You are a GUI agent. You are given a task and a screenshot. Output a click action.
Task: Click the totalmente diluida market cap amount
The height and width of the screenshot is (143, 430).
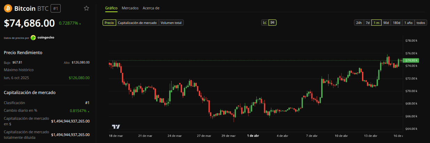70,135
